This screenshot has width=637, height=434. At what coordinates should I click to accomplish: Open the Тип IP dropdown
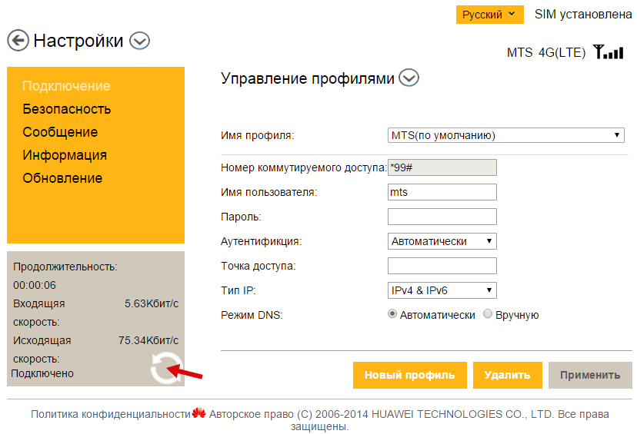pyautogui.click(x=442, y=290)
